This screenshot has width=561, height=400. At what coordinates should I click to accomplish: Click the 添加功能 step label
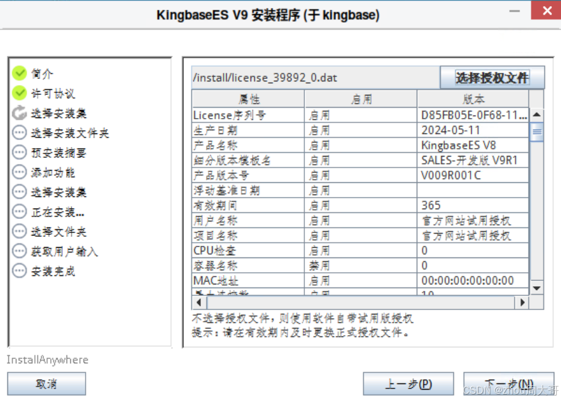tap(53, 172)
